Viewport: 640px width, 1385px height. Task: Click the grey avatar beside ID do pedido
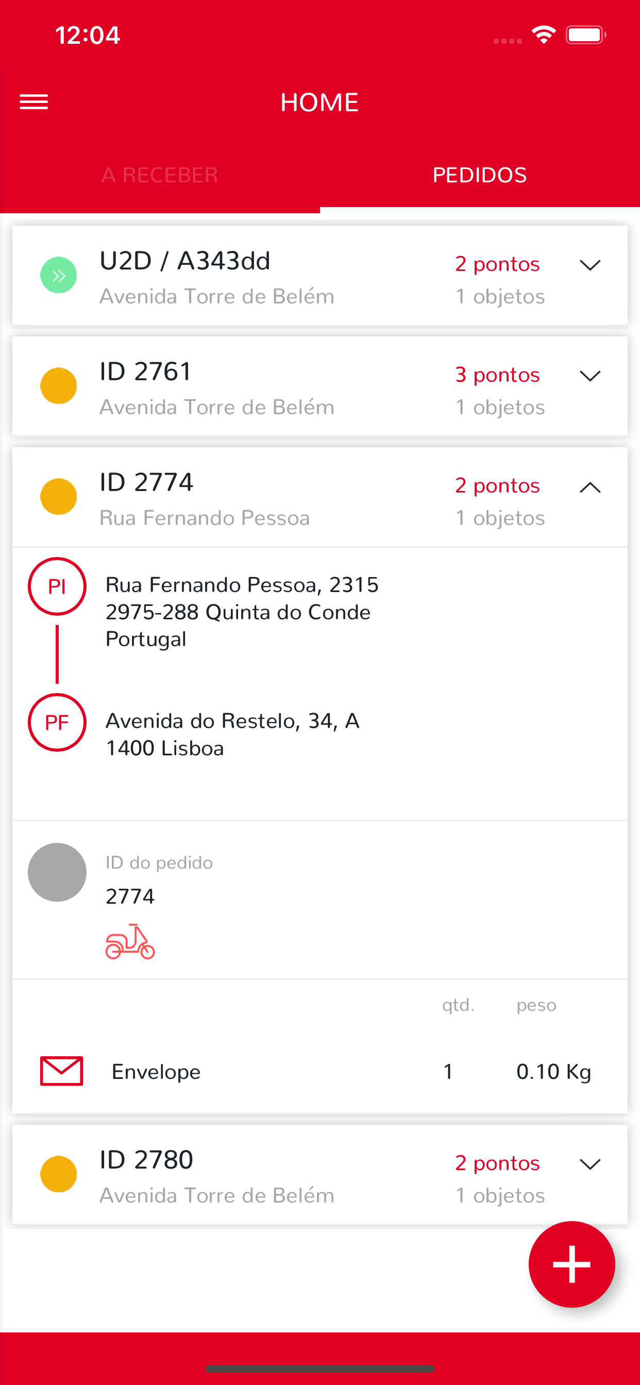(57, 872)
